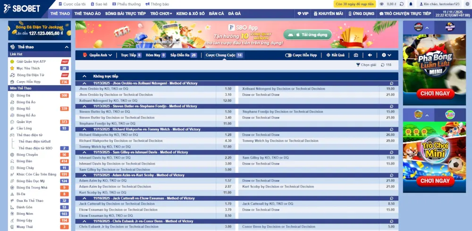Switch to the Sắp Diễn Ra tab

pos(183,55)
